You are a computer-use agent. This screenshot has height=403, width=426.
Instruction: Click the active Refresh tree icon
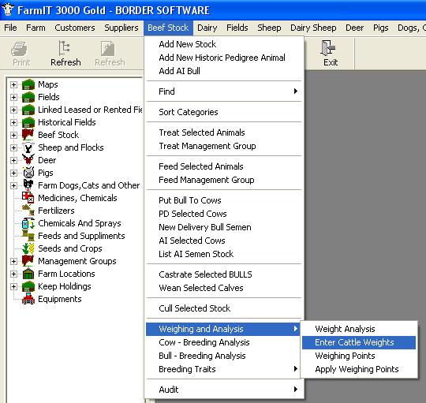65,48
